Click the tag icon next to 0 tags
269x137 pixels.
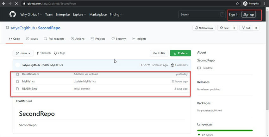55,53
